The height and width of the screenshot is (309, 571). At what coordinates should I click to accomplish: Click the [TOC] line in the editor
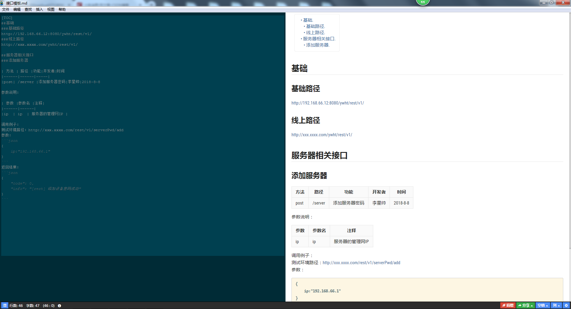[x=7, y=18]
